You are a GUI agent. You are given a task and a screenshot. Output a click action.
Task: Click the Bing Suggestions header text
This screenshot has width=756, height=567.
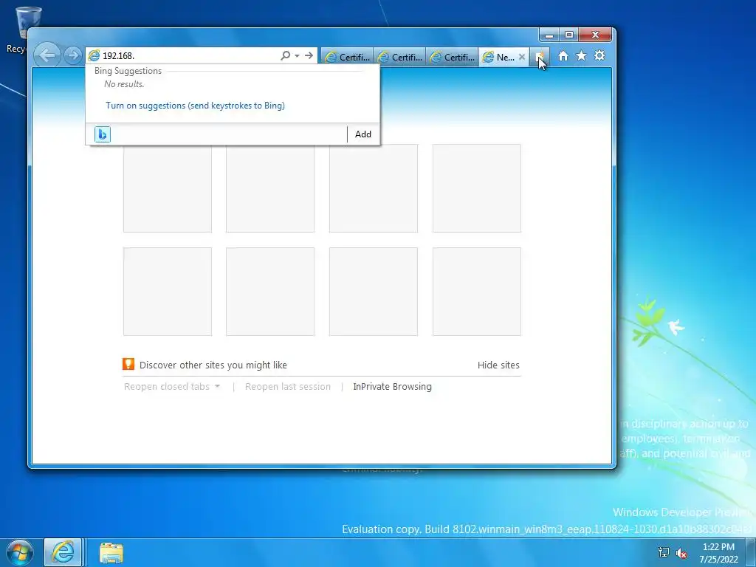(128, 71)
